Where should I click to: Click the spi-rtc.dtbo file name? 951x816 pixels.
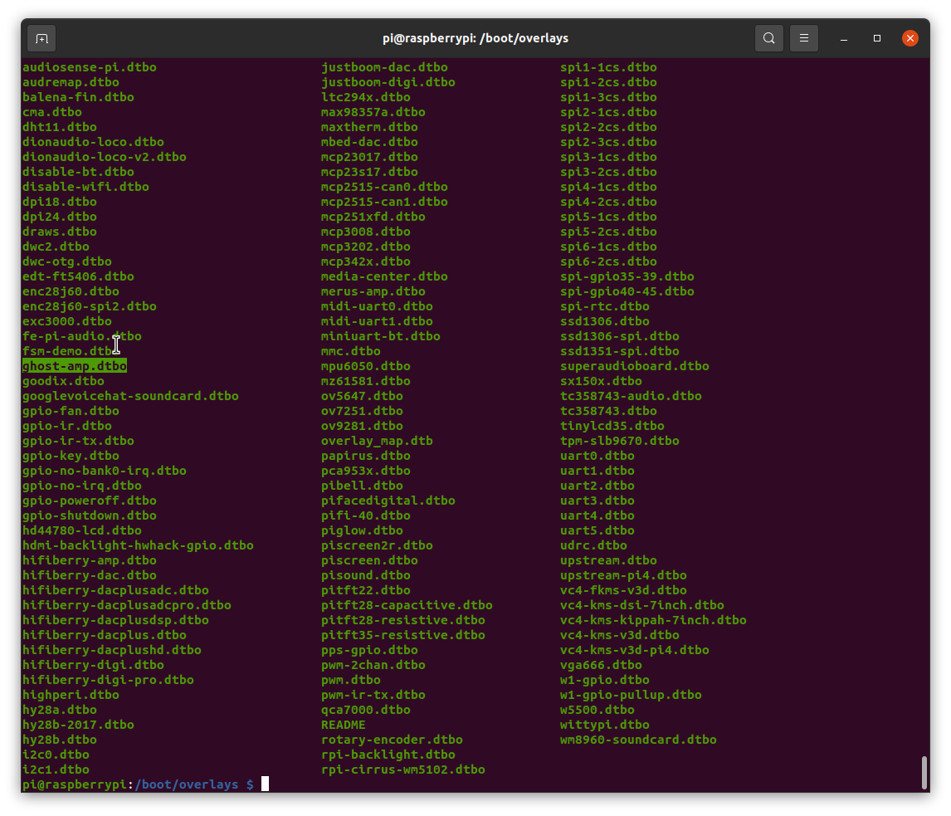pos(605,306)
